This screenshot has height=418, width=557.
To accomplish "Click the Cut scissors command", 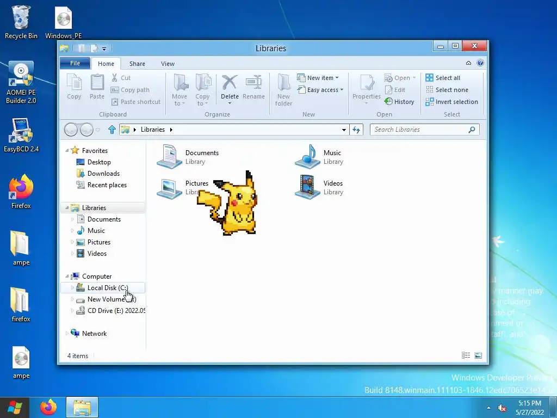I will [121, 78].
